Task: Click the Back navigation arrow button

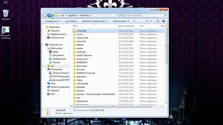Action: pos(44,15)
